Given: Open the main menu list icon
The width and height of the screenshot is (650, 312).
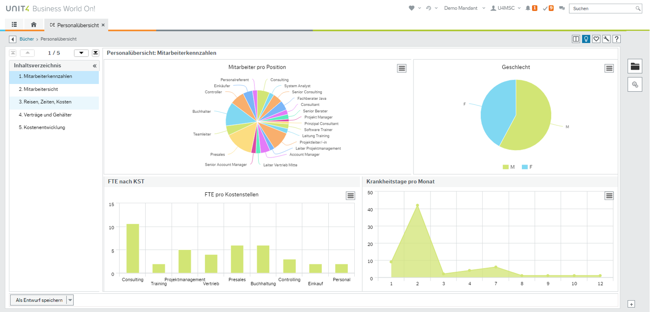Looking at the screenshot, I should point(14,24).
